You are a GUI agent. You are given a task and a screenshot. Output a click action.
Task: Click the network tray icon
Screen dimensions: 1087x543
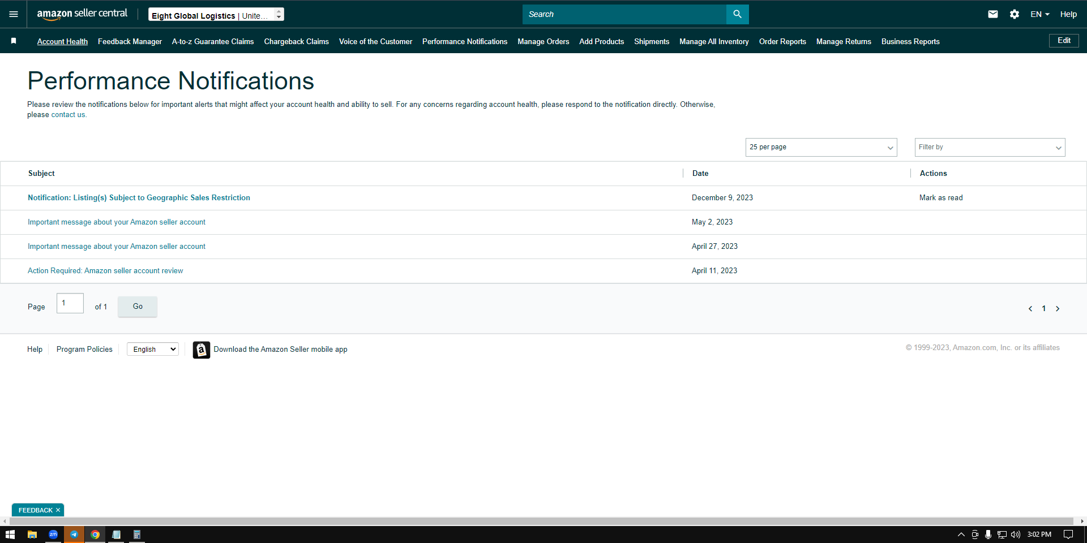(1002, 535)
